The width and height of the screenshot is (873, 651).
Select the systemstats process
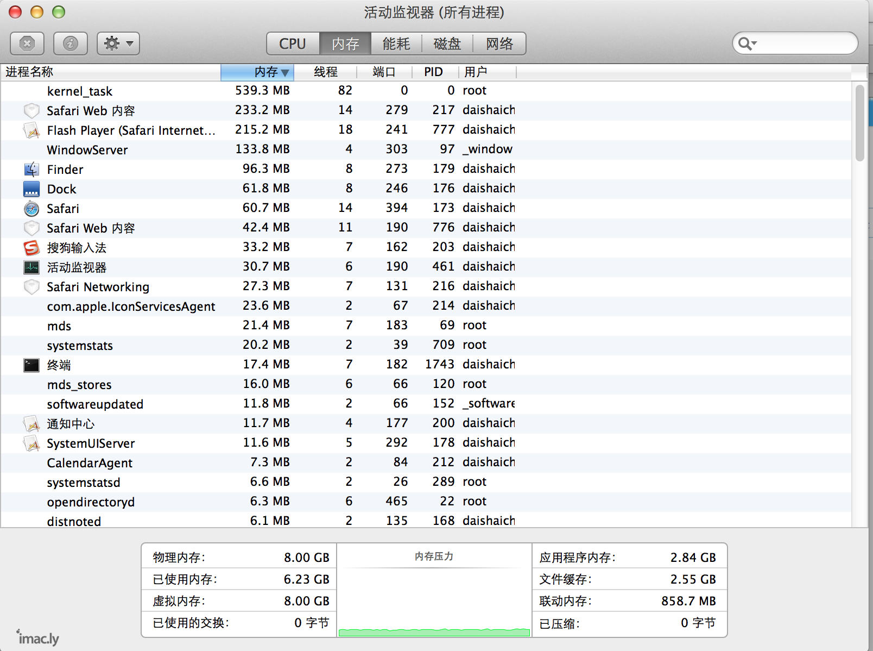click(426, 345)
